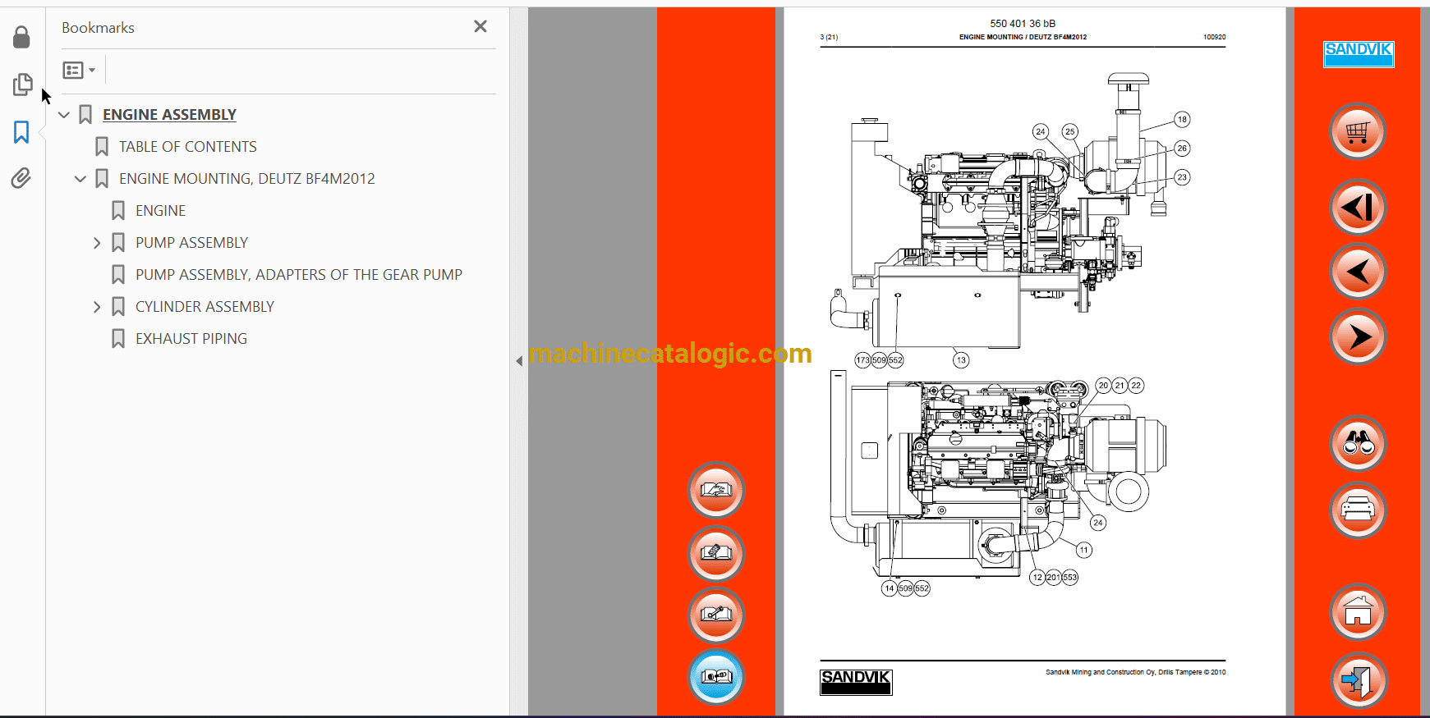This screenshot has height=718, width=1430.
Task: Open the EXHAUST PIPING bookmark
Action: click(191, 339)
